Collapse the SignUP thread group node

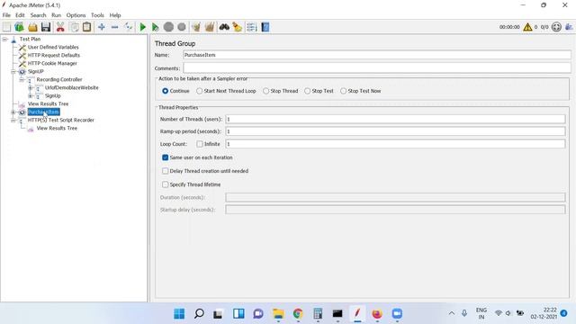pos(13,72)
